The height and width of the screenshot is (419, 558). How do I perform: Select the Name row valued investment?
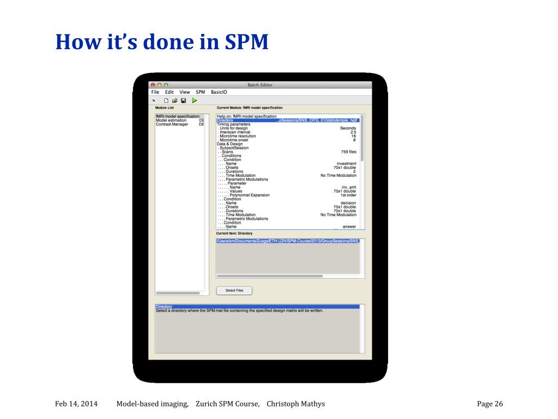click(x=288, y=164)
